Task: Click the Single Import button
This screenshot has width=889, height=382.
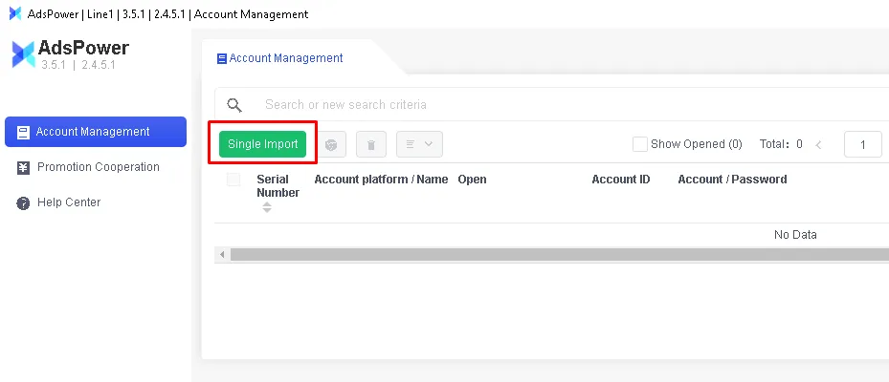Action: [x=262, y=144]
